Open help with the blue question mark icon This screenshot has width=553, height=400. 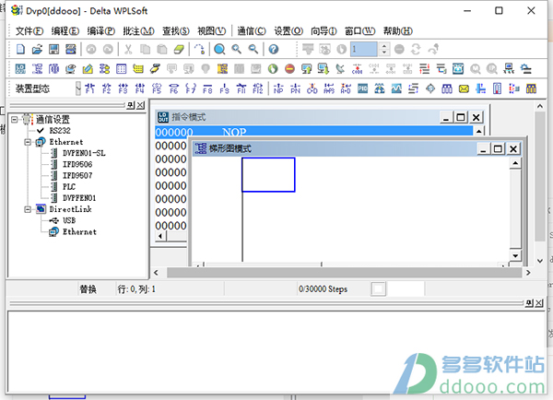point(274,49)
